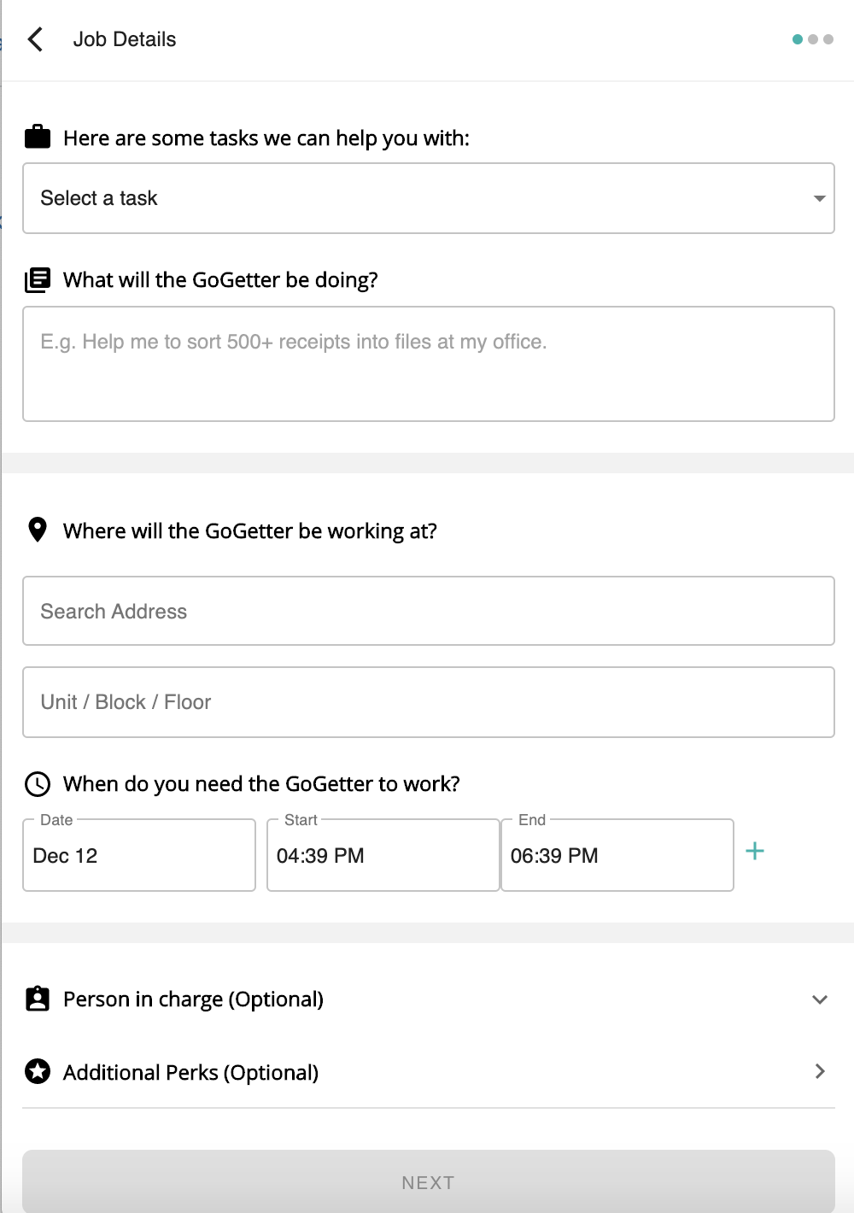Click the Search Address field
This screenshot has height=1213, width=854.
428,612
